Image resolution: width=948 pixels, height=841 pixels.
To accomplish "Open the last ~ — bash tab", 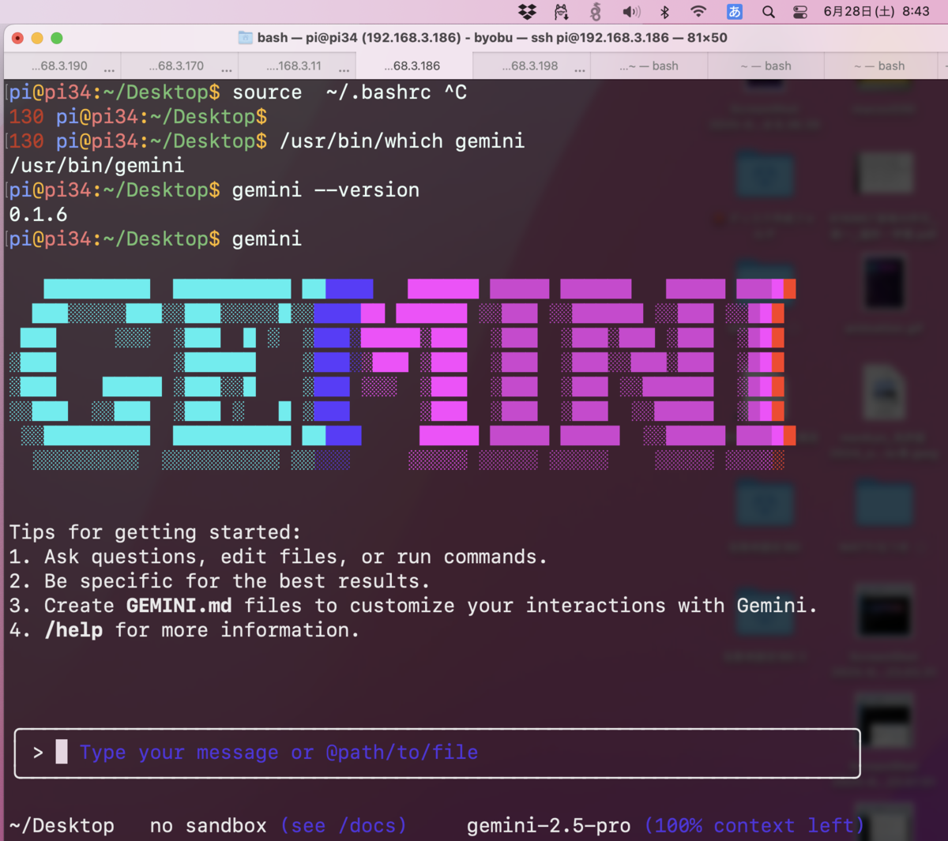I will click(x=879, y=66).
